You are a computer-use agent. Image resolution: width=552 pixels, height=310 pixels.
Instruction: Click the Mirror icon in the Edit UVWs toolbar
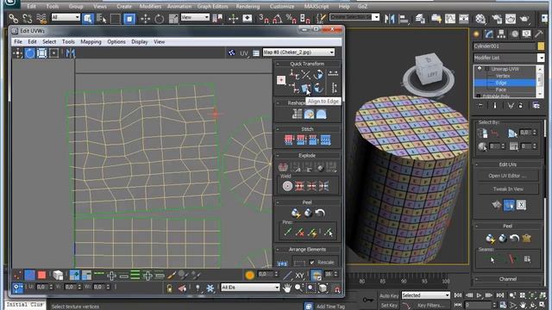71,53
